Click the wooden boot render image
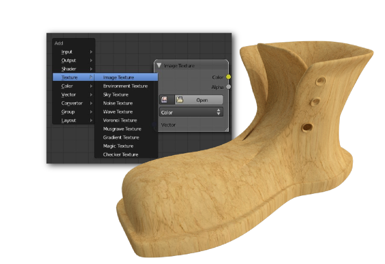Image resolution: width=385 pixels, height=264 pixels. point(245,149)
